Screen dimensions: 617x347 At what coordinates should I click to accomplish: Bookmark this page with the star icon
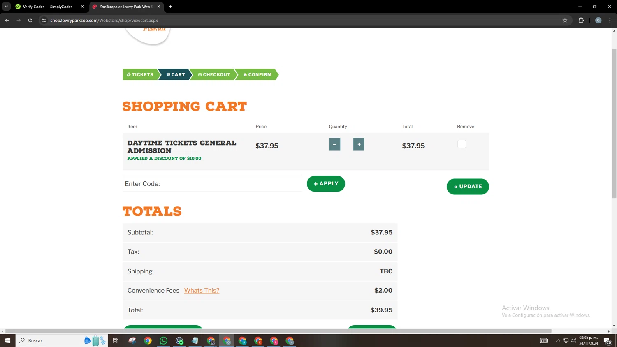click(565, 20)
